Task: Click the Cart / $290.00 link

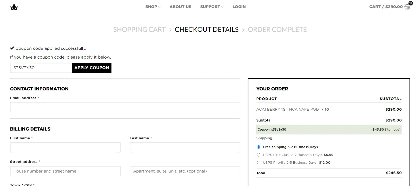Action: pos(386,7)
